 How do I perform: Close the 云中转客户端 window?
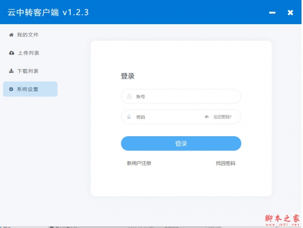[290, 13]
